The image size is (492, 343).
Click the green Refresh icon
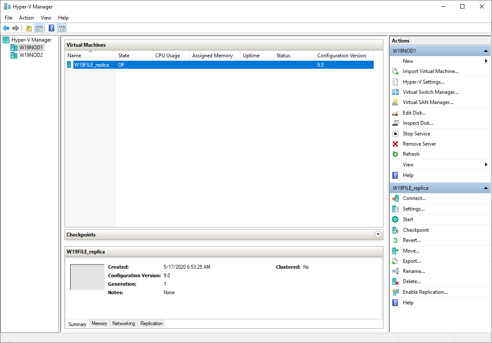click(395, 154)
